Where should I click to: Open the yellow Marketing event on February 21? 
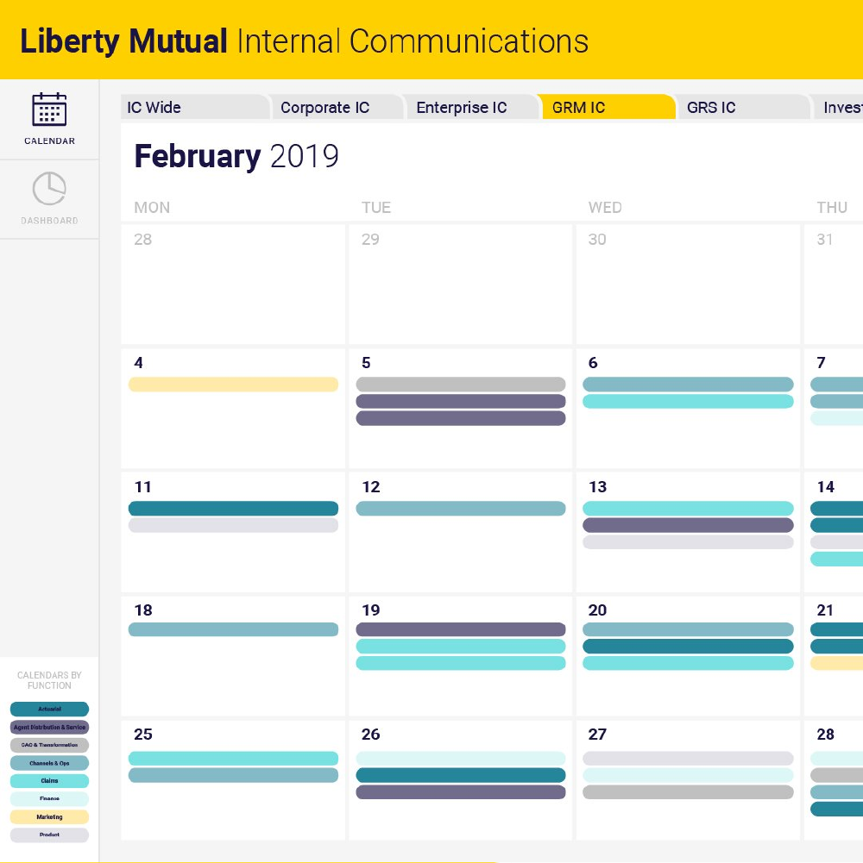click(836, 663)
